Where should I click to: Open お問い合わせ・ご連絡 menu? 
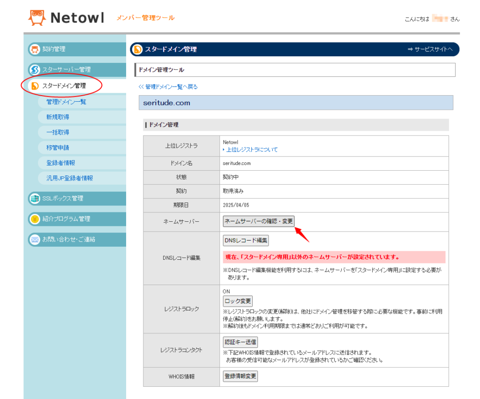click(x=77, y=240)
